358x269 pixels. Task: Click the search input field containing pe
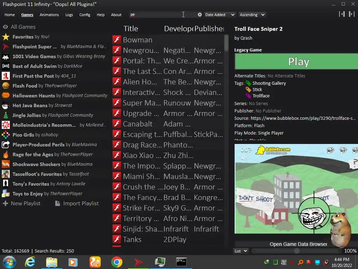[163, 15]
